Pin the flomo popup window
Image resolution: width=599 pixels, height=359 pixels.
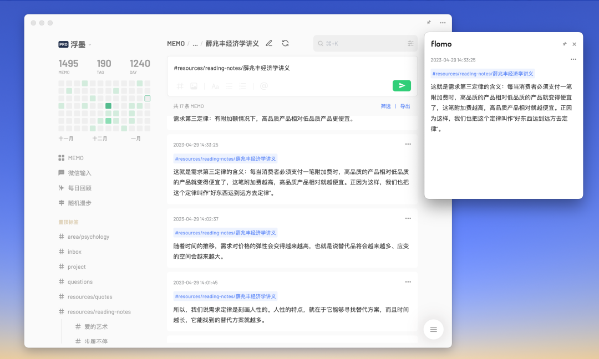pos(564,44)
